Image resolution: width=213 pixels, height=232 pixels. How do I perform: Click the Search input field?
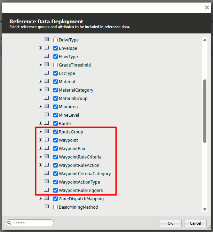[x=32, y=223]
